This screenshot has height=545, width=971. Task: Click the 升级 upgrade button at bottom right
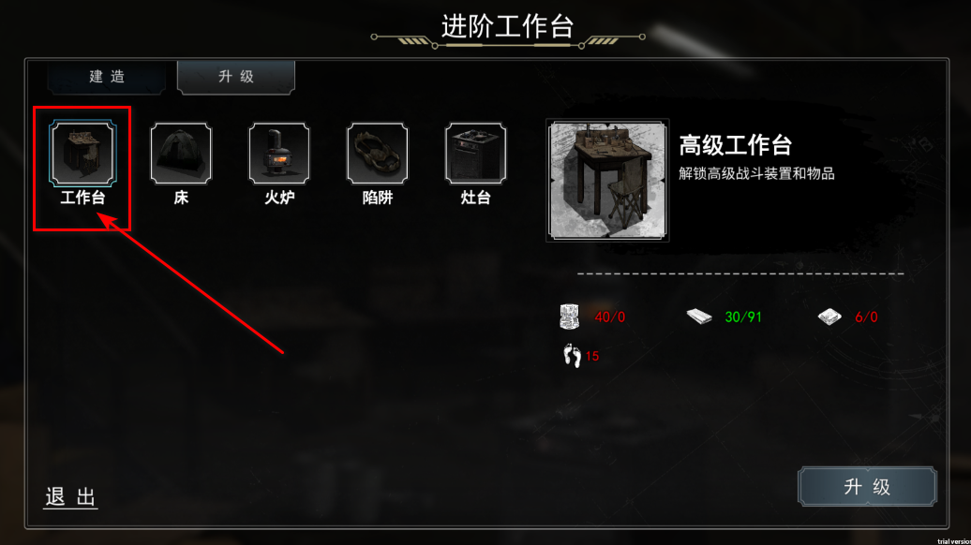tap(867, 487)
